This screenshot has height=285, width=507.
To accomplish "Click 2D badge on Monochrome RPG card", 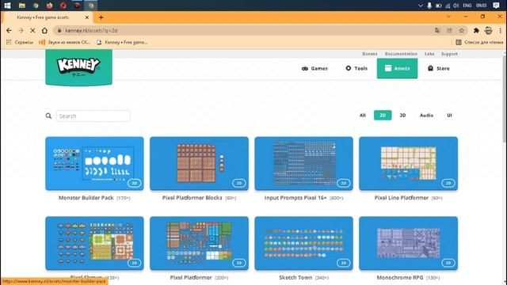I will tap(448, 263).
